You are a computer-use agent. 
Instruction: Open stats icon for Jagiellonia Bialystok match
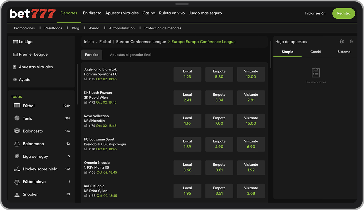click(86, 79)
